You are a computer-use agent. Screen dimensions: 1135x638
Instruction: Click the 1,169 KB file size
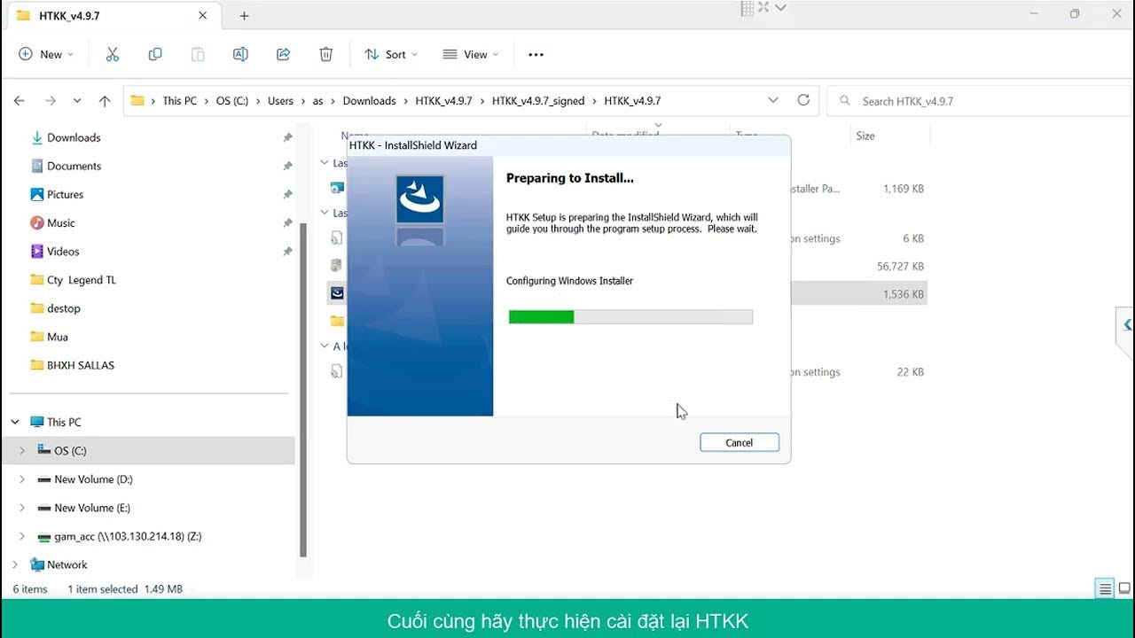(x=904, y=189)
